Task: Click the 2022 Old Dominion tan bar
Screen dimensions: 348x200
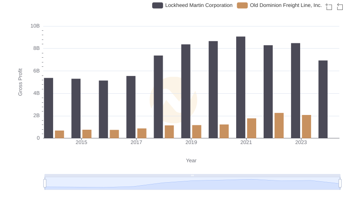Action: 279,126
